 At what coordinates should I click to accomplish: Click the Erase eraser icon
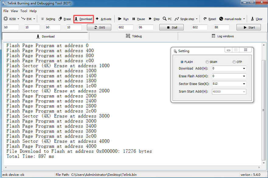coord(60,19)
